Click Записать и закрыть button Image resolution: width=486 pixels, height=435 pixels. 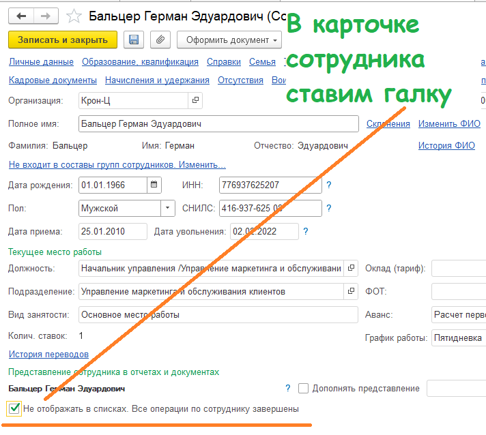click(x=63, y=40)
